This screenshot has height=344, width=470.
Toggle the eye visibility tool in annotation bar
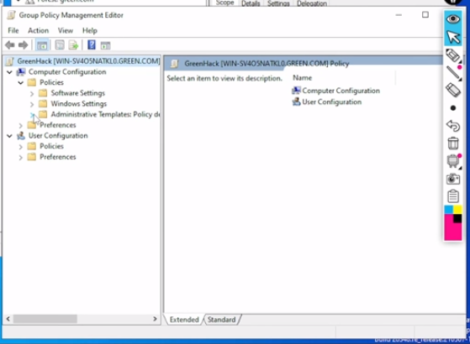pyautogui.click(x=453, y=19)
